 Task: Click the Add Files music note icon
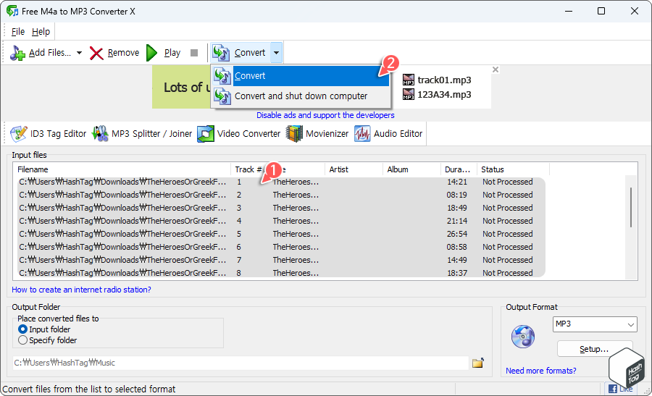point(17,53)
